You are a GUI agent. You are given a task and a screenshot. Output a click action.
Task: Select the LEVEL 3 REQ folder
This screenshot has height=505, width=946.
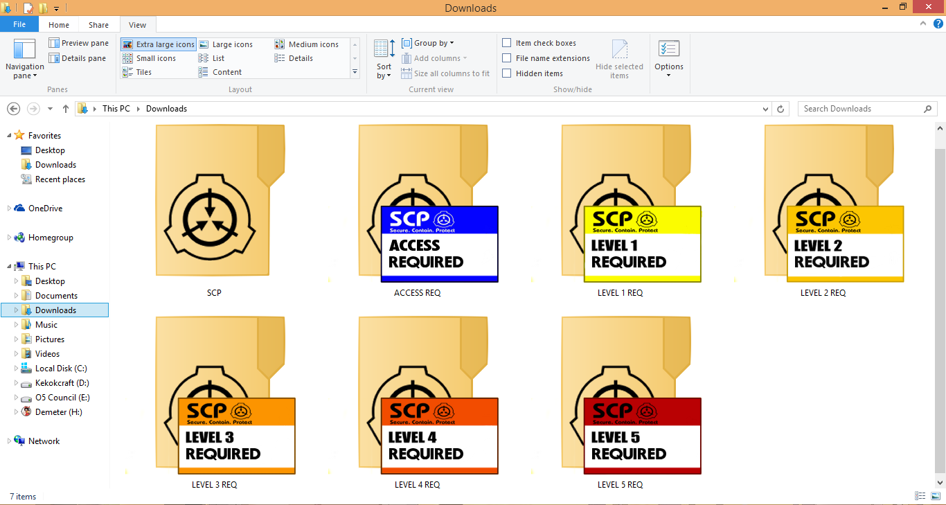point(215,402)
